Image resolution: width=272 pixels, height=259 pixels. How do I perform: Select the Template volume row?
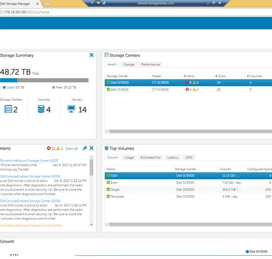point(188,196)
